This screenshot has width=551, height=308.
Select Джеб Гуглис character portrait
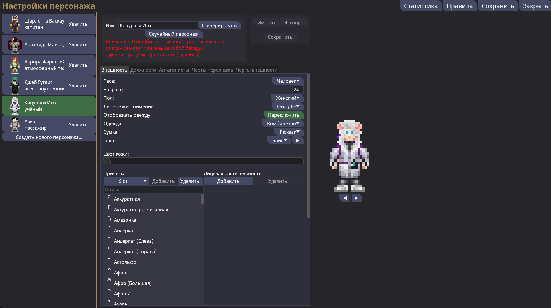(x=15, y=85)
